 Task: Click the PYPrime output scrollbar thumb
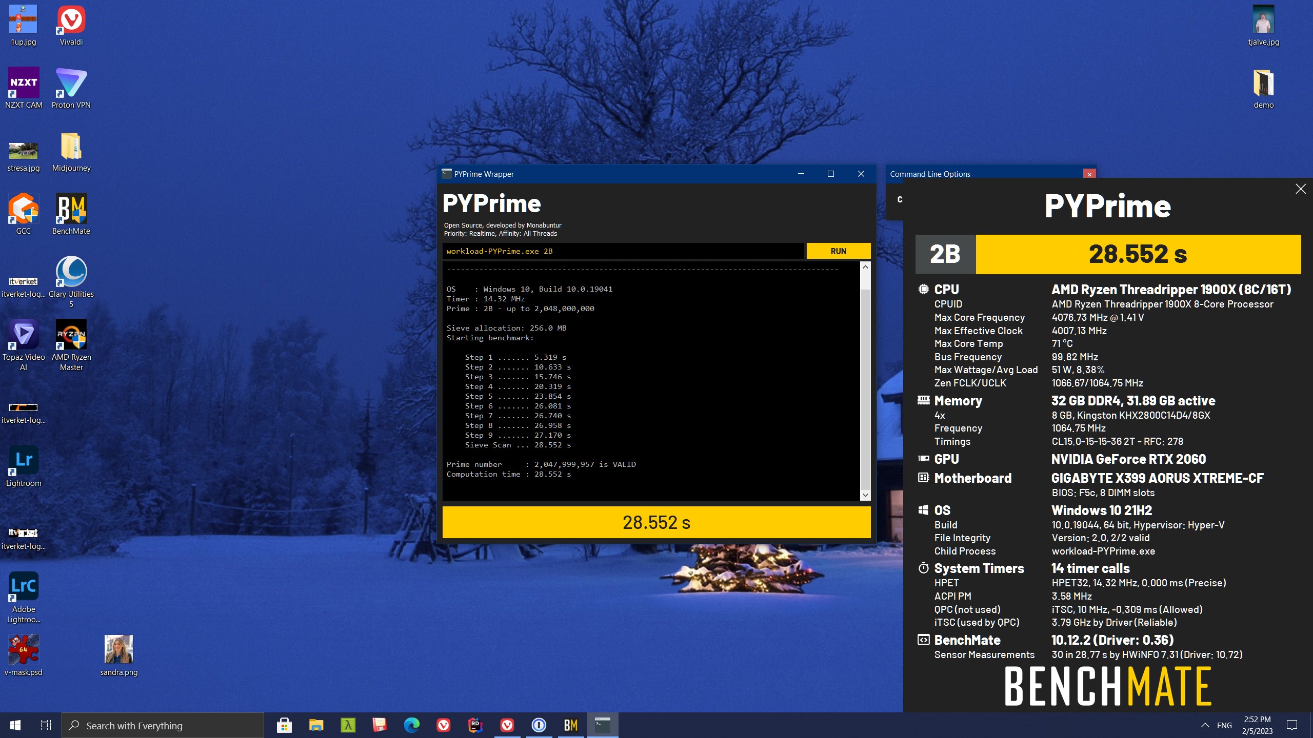(x=865, y=388)
